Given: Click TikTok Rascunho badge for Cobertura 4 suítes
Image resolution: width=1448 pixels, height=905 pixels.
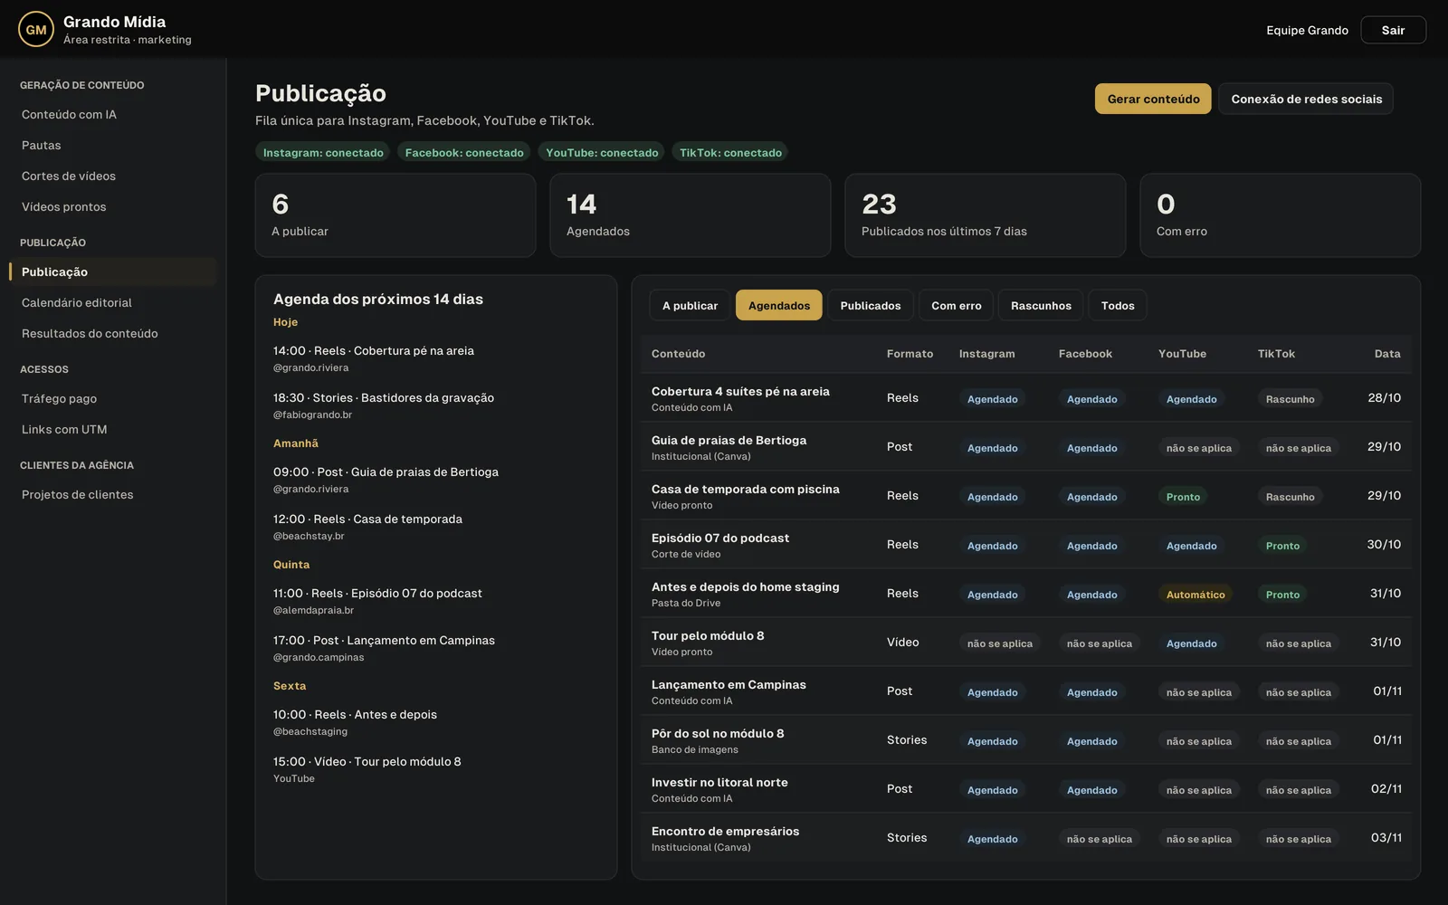Looking at the screenshot, I should coord(1290,399).
